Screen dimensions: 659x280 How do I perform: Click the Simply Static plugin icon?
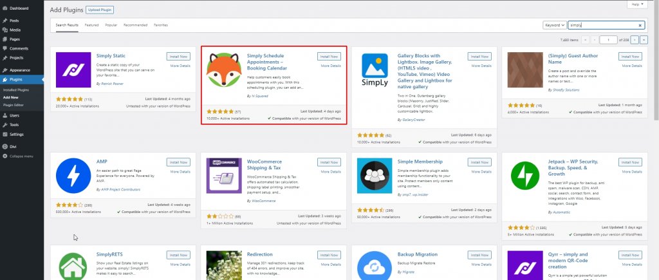tap(73, 70)
